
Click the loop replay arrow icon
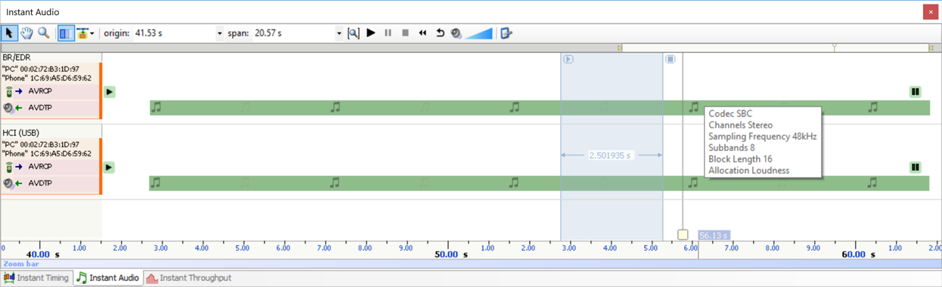pyautogui.click(x=439, y=33)
